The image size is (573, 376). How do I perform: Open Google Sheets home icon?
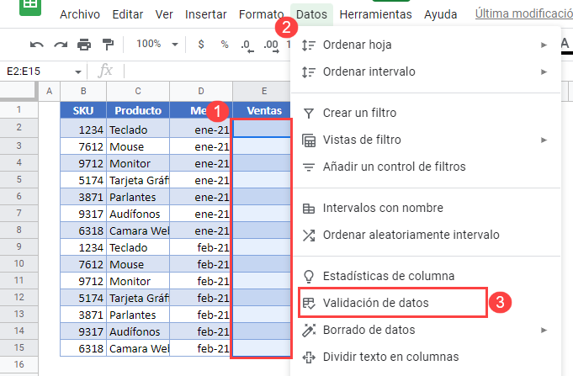coord(30,7)
